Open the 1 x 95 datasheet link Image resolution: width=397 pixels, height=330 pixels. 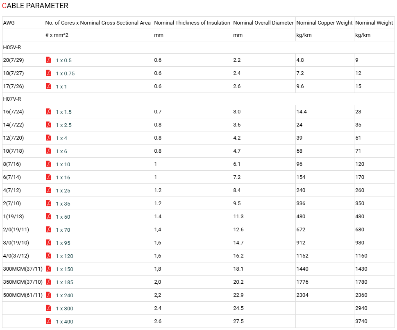(63, 243)
